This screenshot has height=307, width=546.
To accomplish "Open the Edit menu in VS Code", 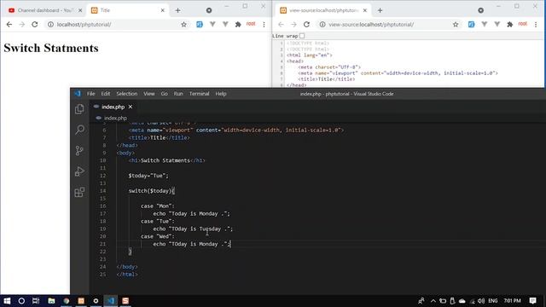I will click(x=106, y=94).
